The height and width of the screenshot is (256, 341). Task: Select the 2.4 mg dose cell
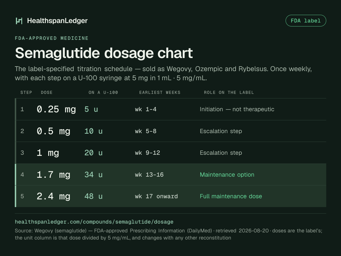coord(53,196)
